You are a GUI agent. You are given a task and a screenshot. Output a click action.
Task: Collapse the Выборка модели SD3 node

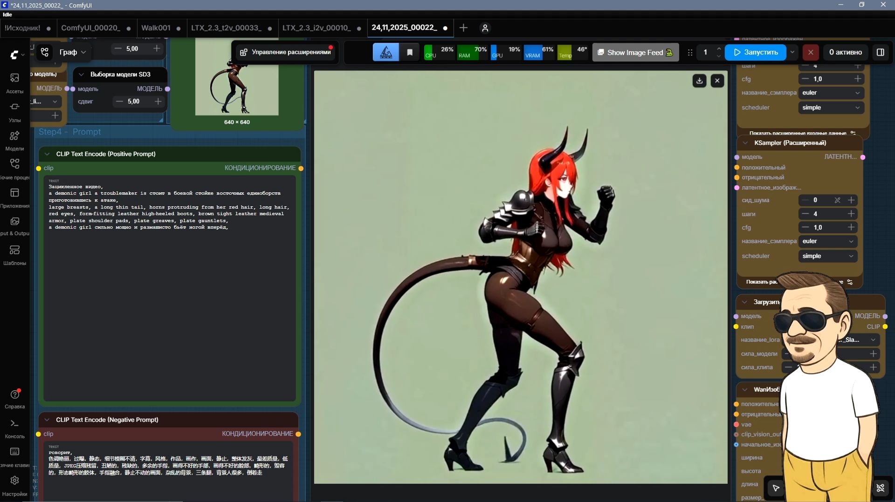81,75
